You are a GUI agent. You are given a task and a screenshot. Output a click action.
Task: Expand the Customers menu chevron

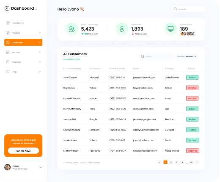(x=40, y=43)
